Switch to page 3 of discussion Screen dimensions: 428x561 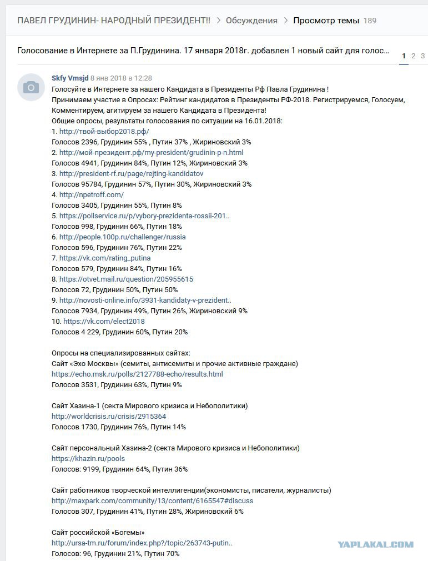tap(422, 56)
